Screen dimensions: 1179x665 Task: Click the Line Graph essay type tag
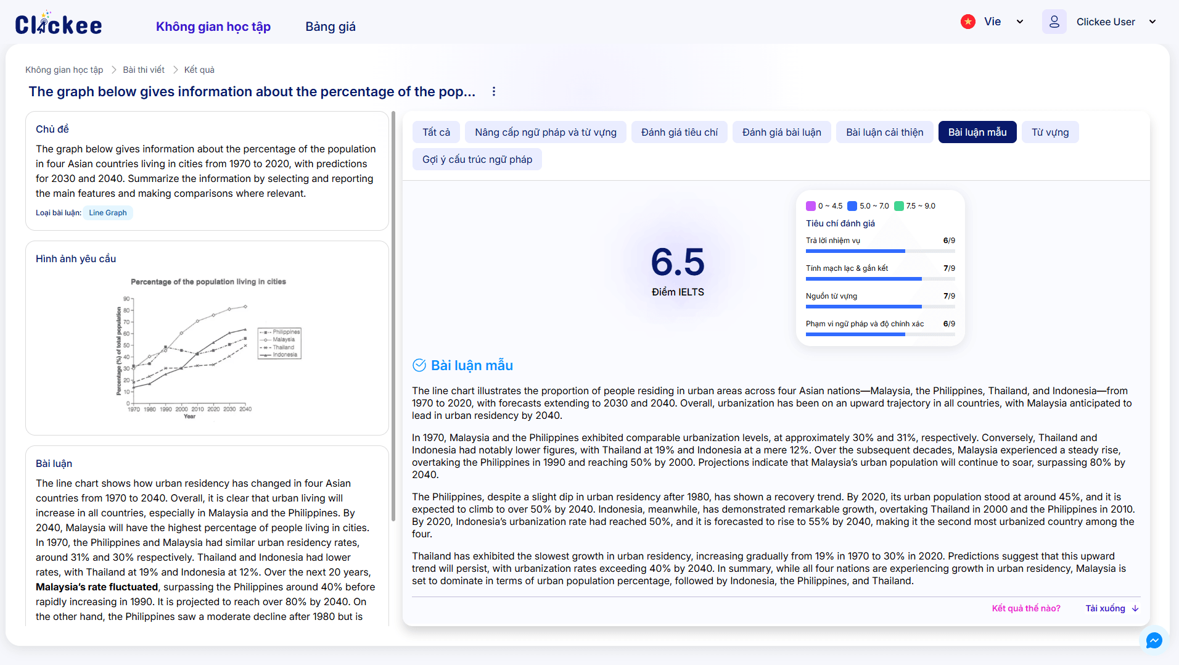(x=108, y=213)
